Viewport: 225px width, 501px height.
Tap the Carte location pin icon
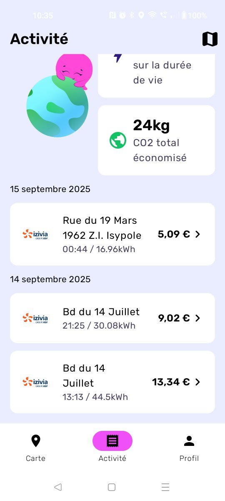[x=36, y=441]
